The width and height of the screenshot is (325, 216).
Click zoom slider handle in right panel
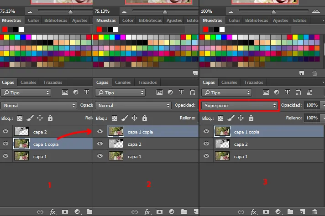tap(273, 12)
